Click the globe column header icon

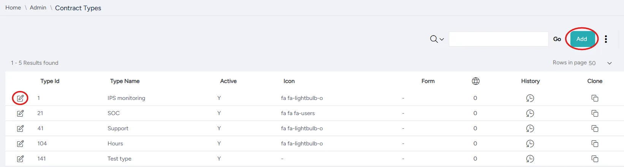click(475, 81)
